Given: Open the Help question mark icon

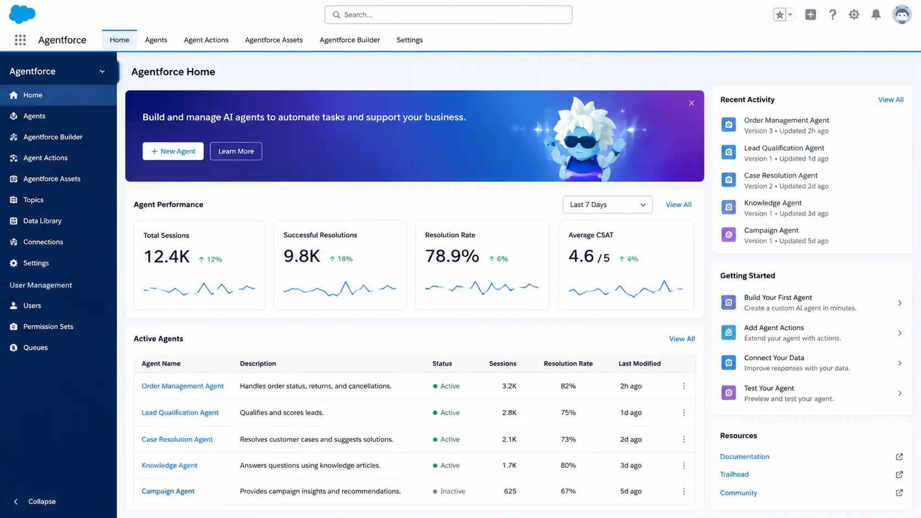Looking at the screenshot, I should [x=832, y=15].
